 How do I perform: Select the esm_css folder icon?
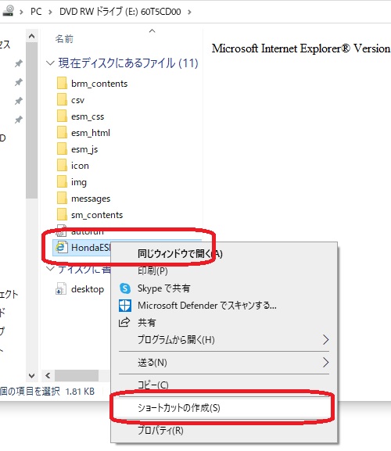tap(62, 116)
